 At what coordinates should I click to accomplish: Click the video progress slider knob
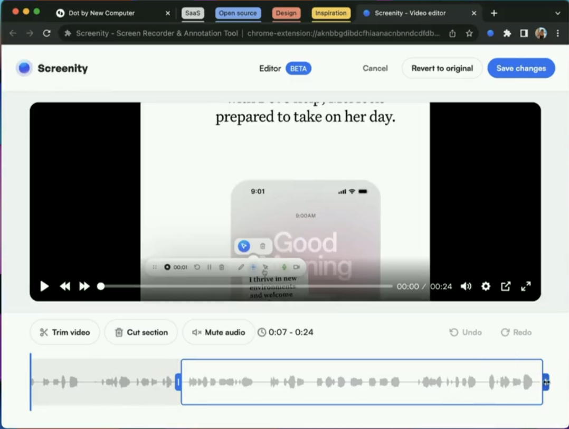(101, 286)
